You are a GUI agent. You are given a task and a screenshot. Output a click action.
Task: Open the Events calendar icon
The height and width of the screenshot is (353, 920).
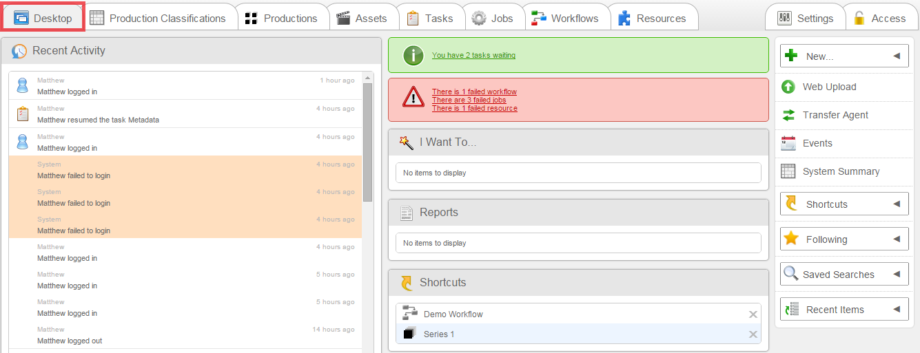tap(788, 143)
